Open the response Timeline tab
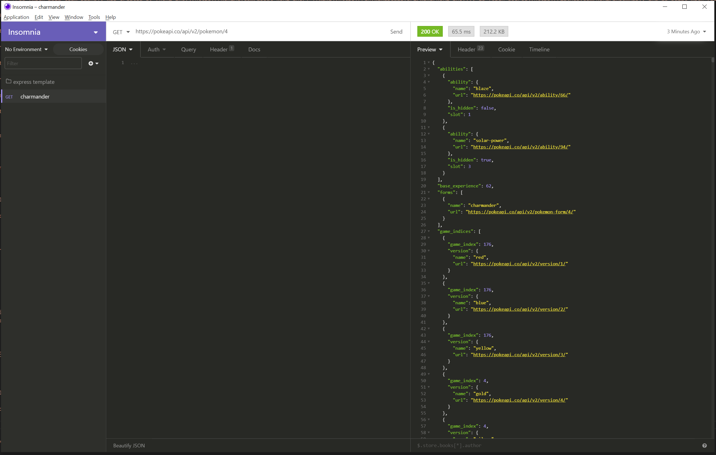Image resolution: width=716 pixels, height=455 pixels. (539, 49)
